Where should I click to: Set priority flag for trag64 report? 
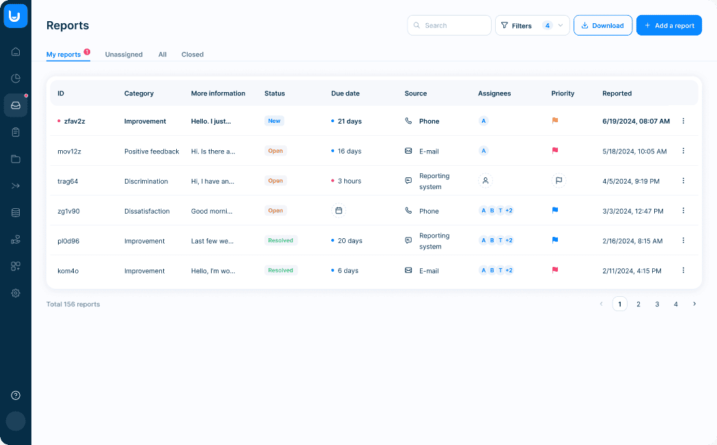559,181
